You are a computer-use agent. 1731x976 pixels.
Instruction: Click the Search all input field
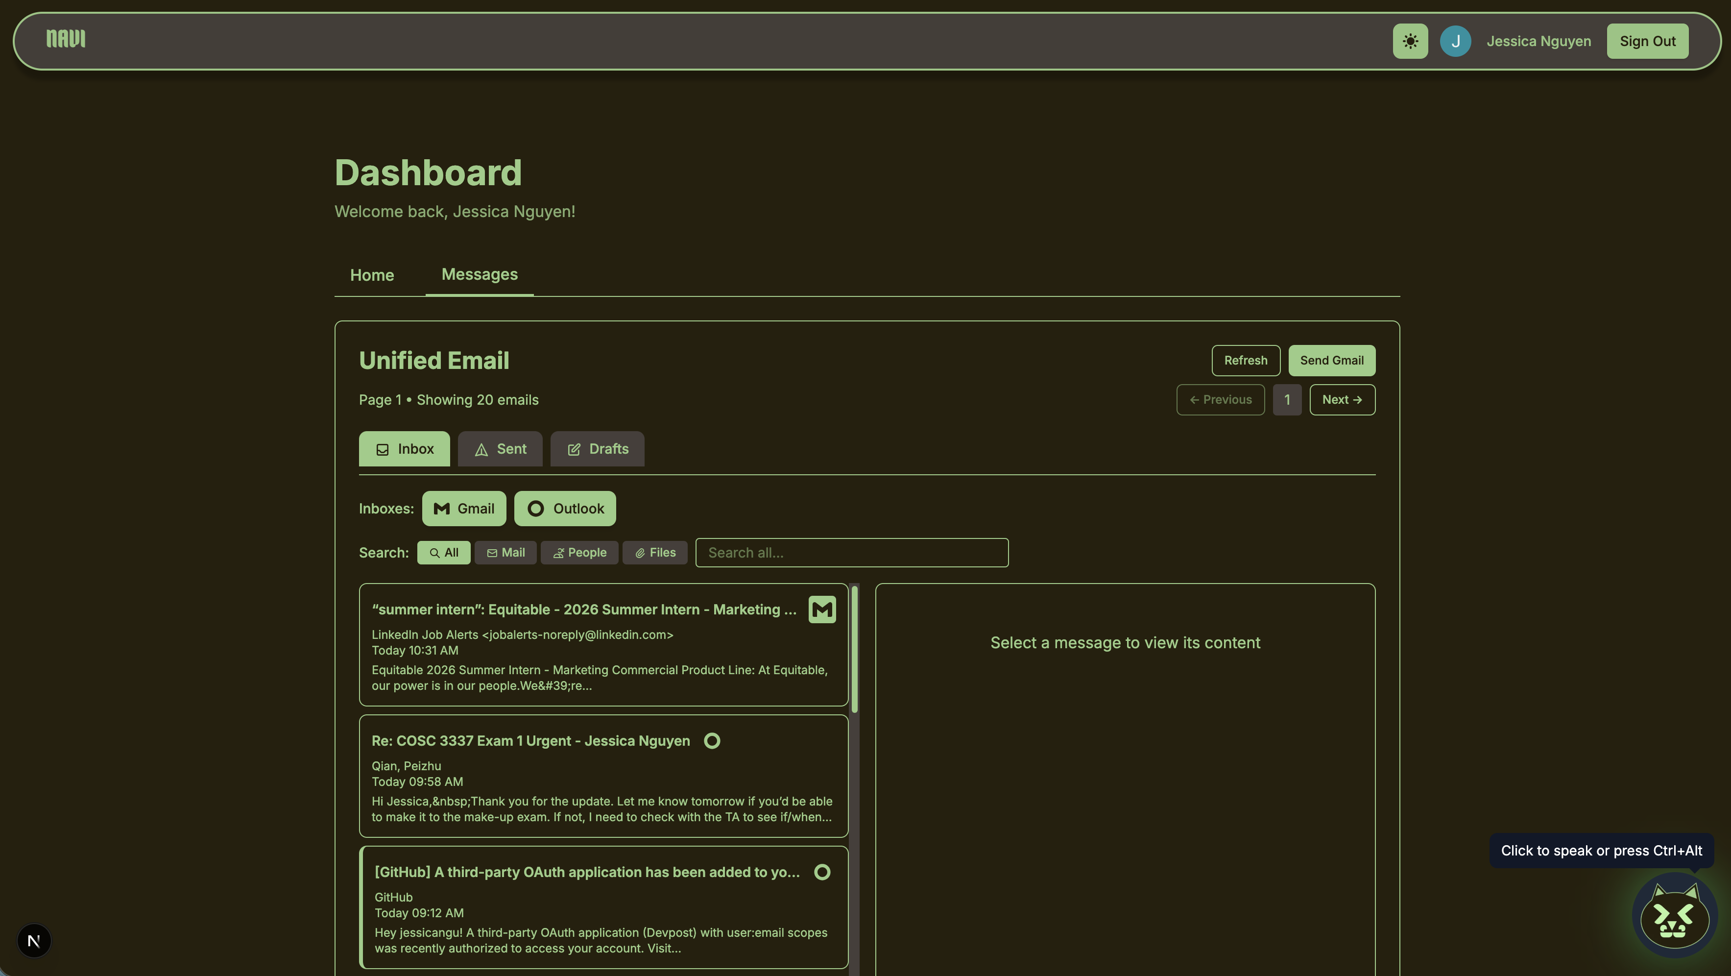(851, 553)
